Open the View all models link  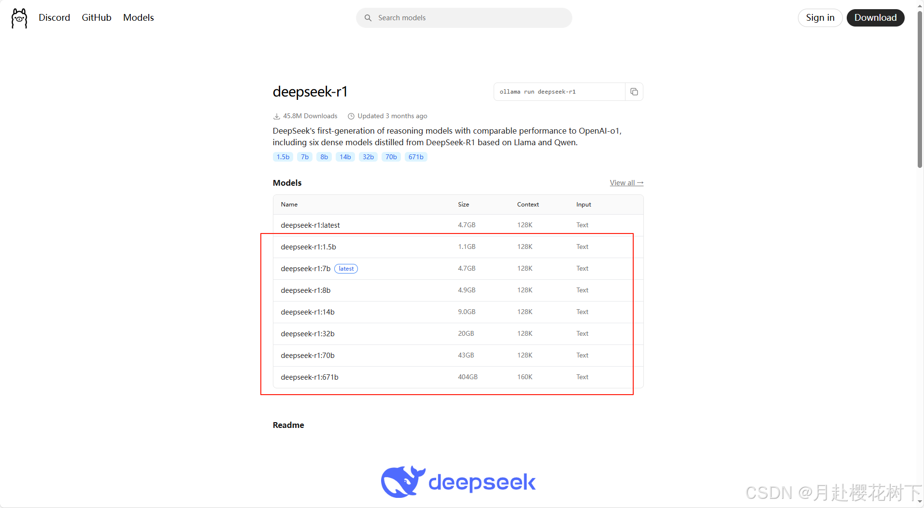[626, 183]
